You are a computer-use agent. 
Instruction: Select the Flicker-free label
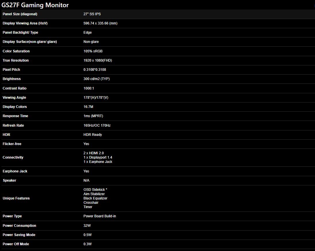12,144
